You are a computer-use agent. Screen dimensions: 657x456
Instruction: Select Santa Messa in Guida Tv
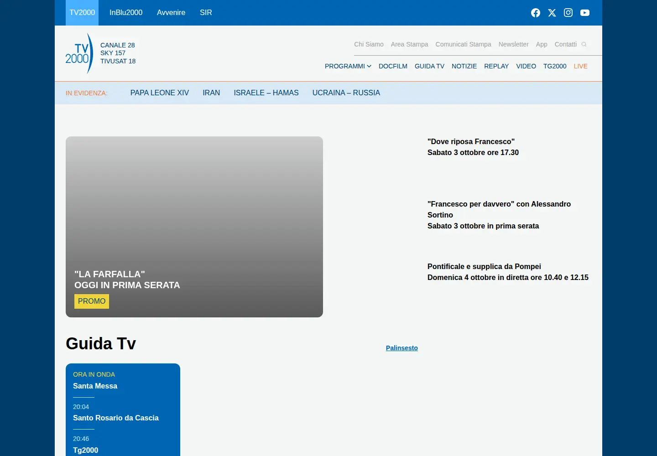[x=95, y=386]
